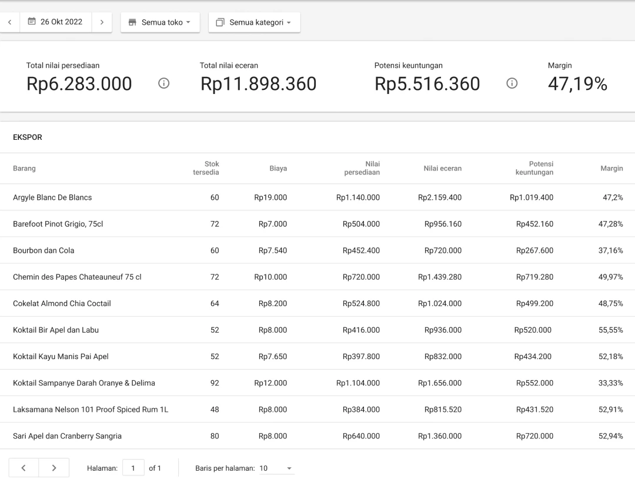Open the info icon beside Total nilai persediaan
This screenshot has height=483, width=635.
(x=163, y=84)
